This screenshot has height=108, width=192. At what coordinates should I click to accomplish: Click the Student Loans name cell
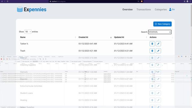pyautogui.click(x=26, y=93)
